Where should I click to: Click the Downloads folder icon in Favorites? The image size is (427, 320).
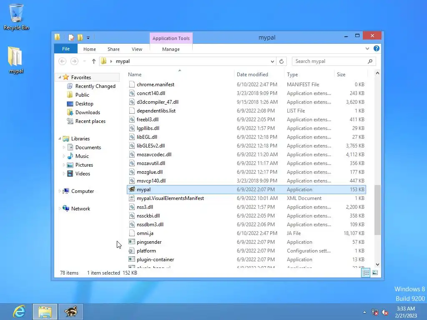pyautogui.click(x=70, y=112)
